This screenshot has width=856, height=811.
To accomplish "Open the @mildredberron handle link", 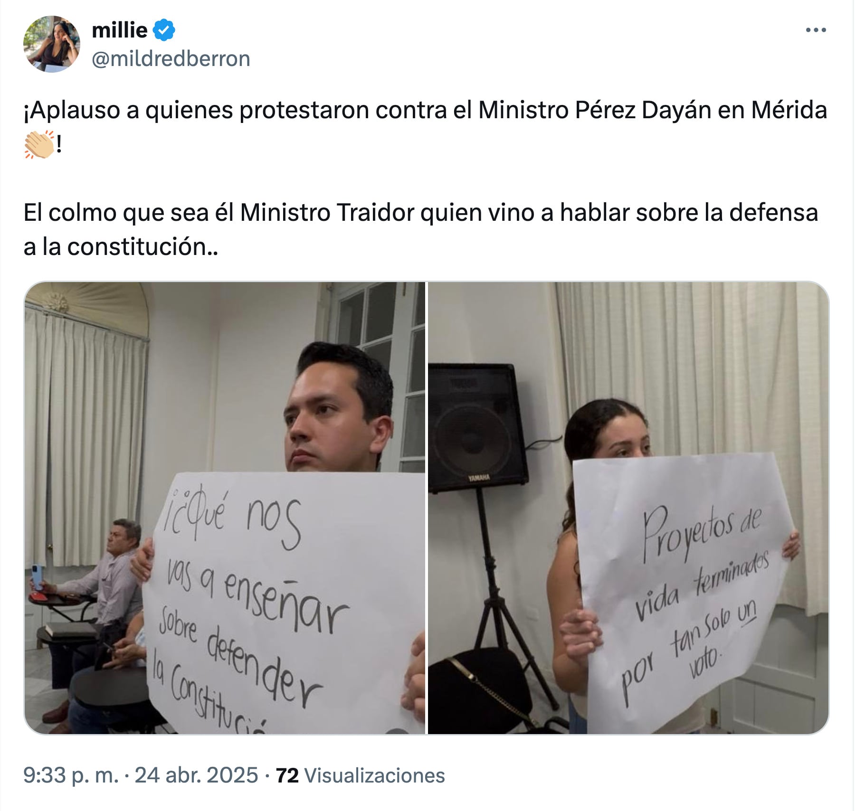I will pyautogui.click(x=171, y=58).
